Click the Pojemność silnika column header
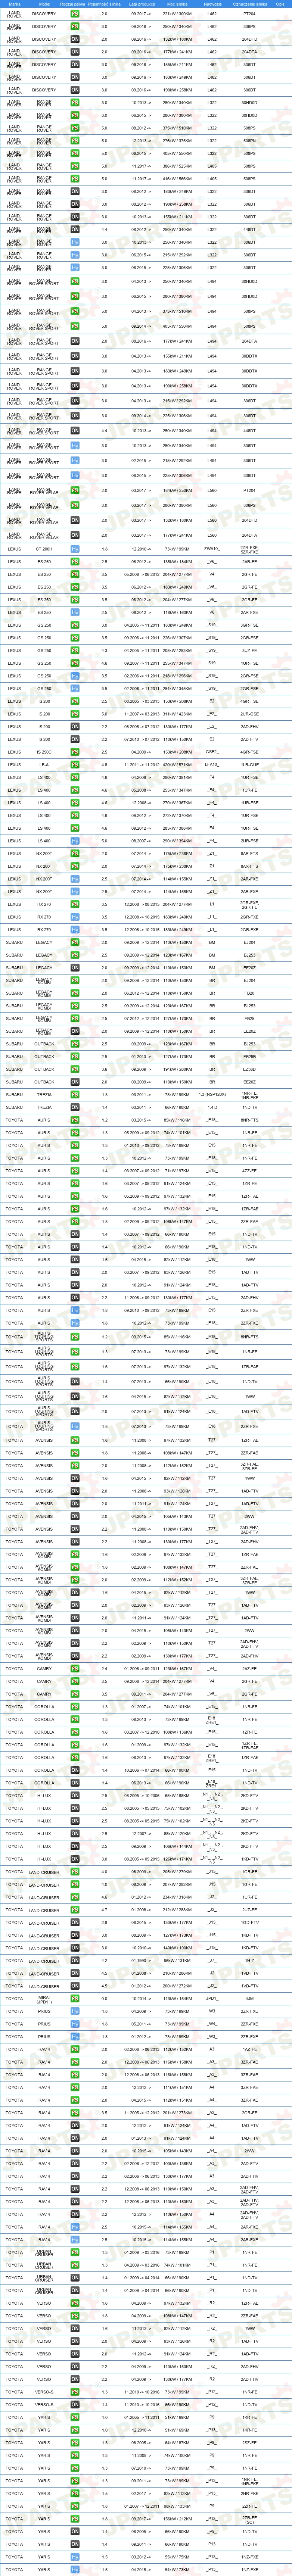The width and height of the screenshot is (292, 2576). click(x=104, y=4)
